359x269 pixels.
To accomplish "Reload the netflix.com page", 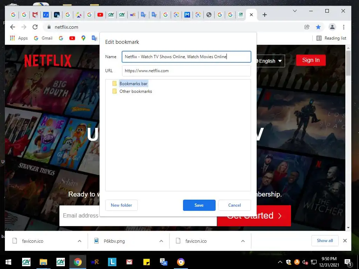I will 35,27.
